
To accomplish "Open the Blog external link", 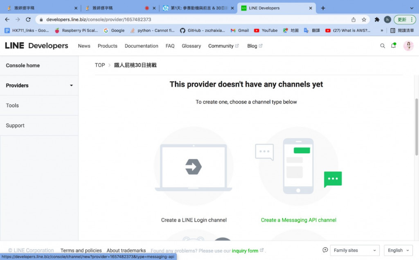I will click(x=255, y=46).
